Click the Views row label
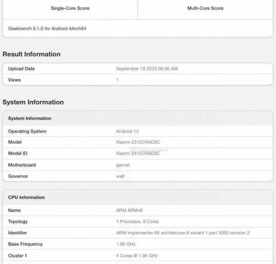 pos(14,80)
